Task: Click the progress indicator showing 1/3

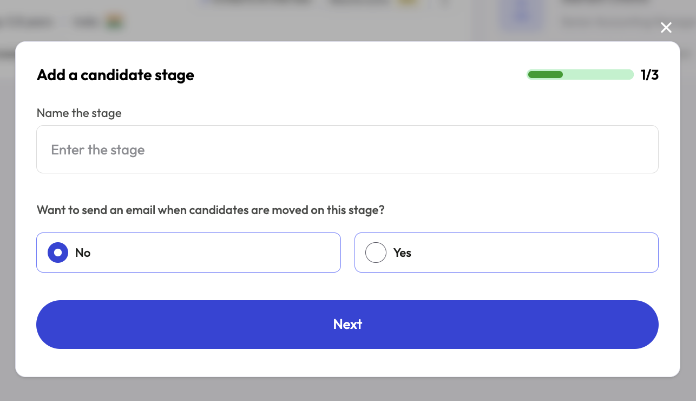Action: tap(649, 74)
